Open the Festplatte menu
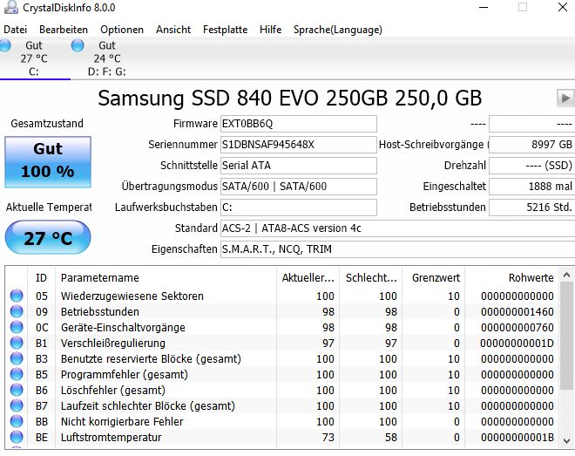 point(225,30)
